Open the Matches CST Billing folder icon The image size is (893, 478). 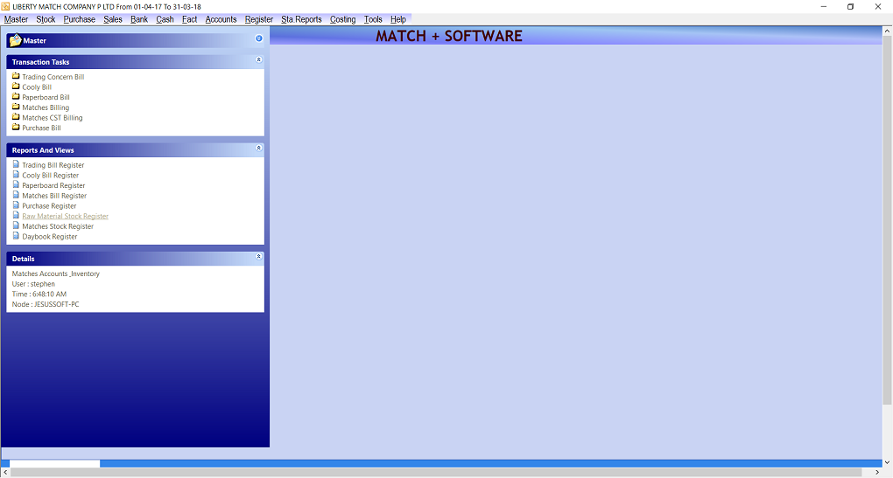point(16,117)
